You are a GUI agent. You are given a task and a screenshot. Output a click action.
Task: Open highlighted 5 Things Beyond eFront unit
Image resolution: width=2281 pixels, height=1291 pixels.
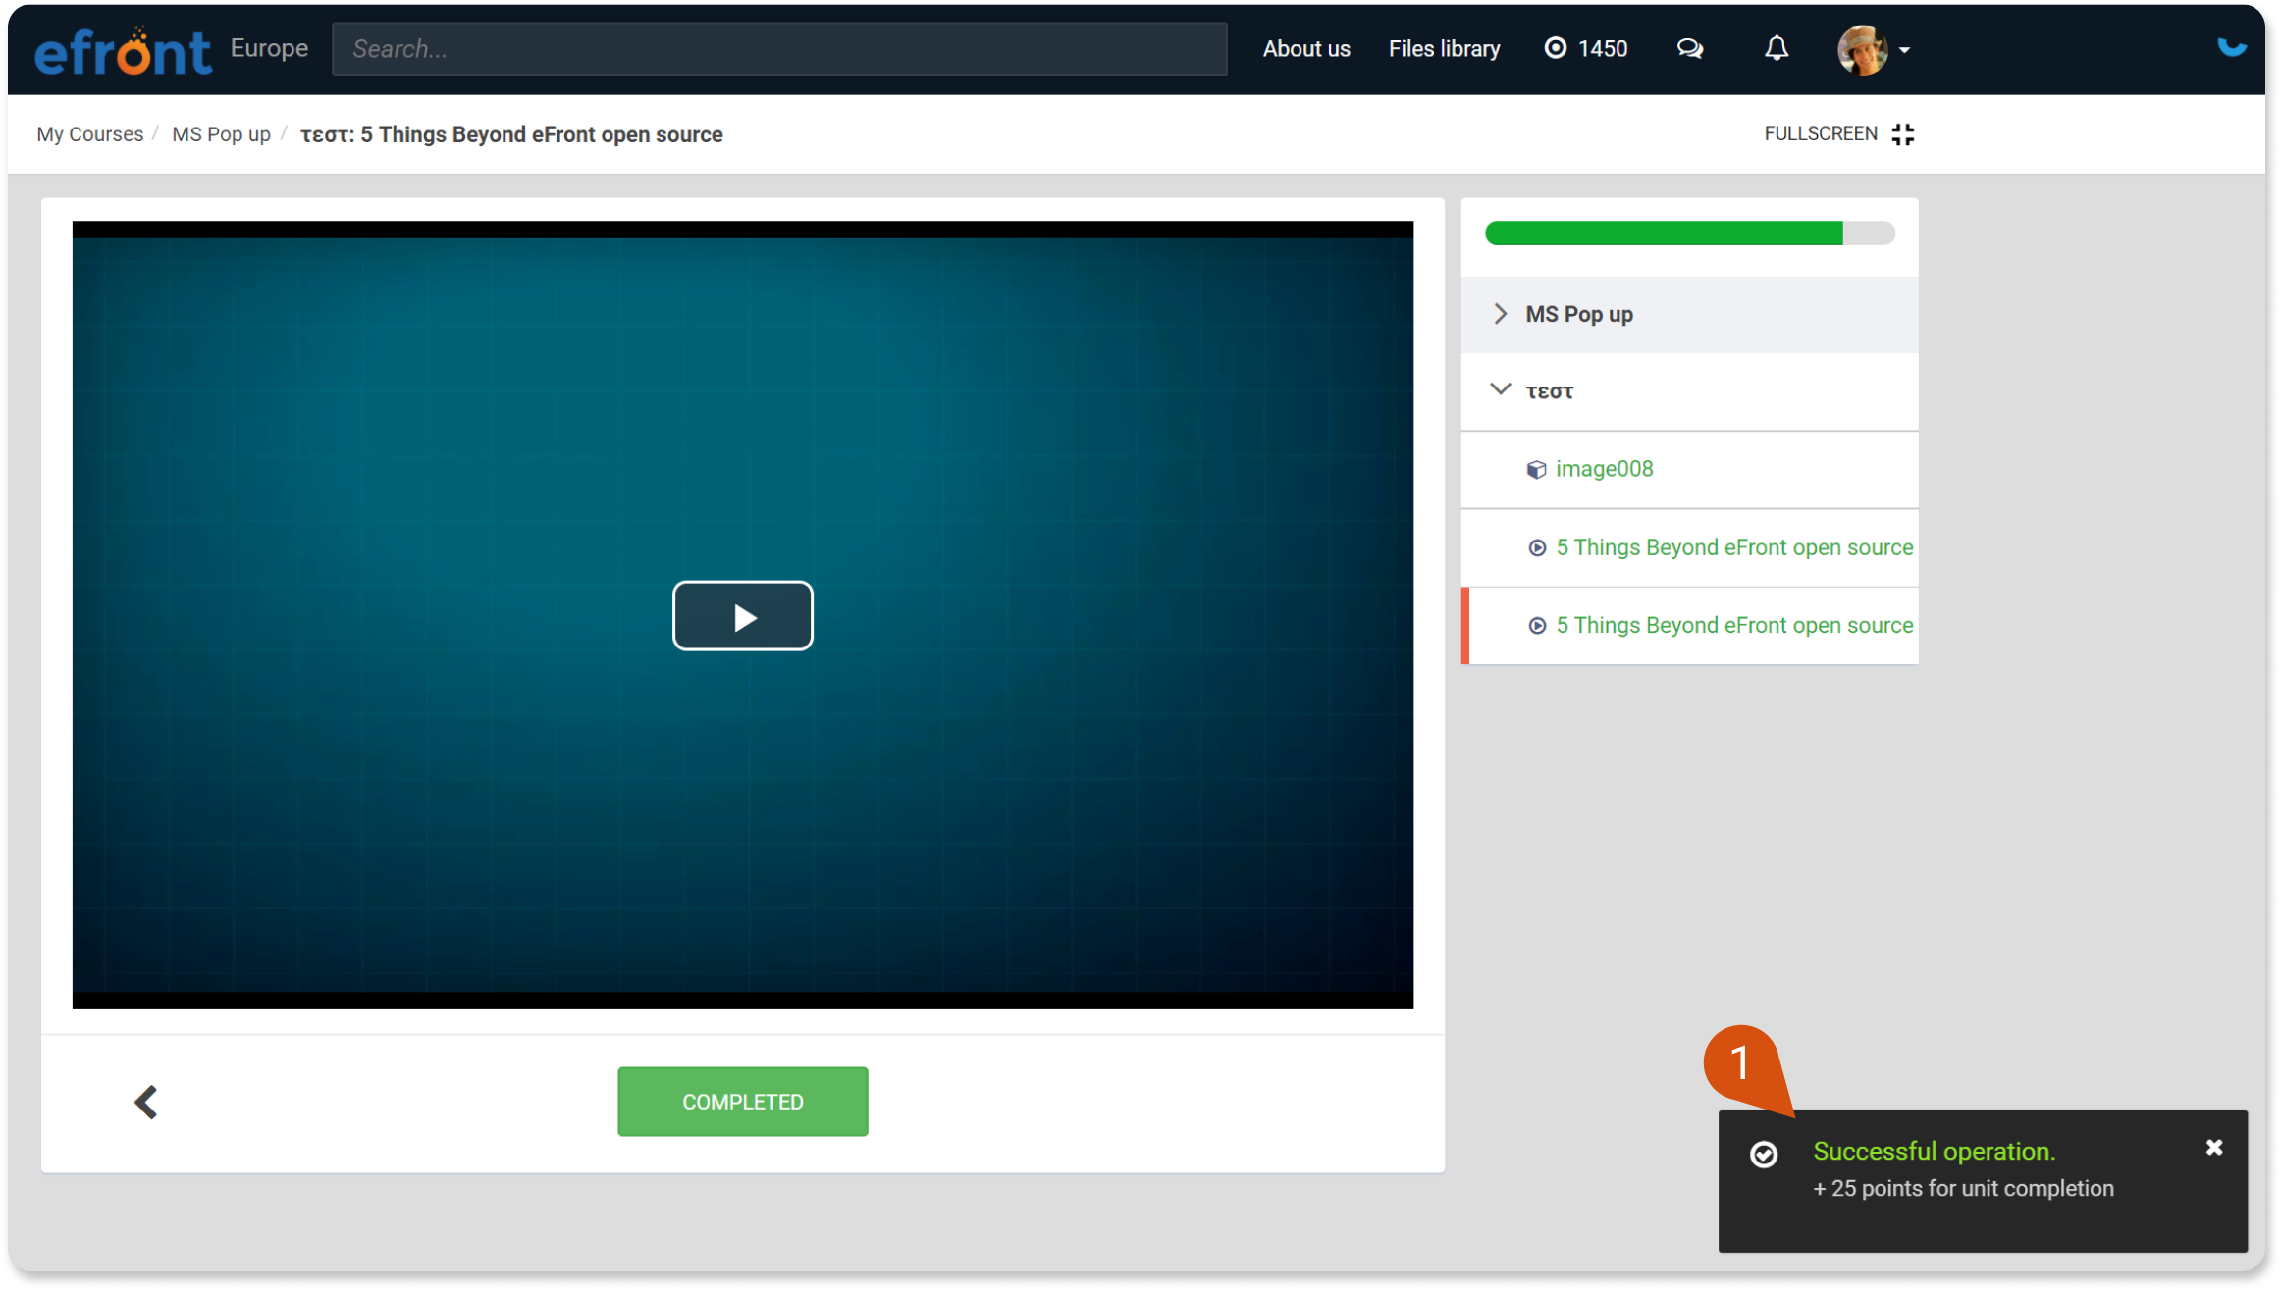click(x=1733, y=625)
